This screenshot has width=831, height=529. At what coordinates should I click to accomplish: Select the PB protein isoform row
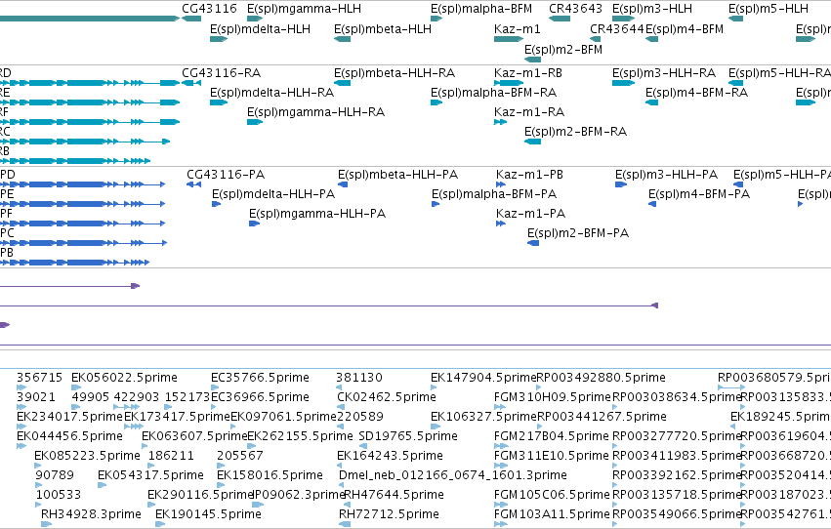pyautogui.click(x=75, y=263)
